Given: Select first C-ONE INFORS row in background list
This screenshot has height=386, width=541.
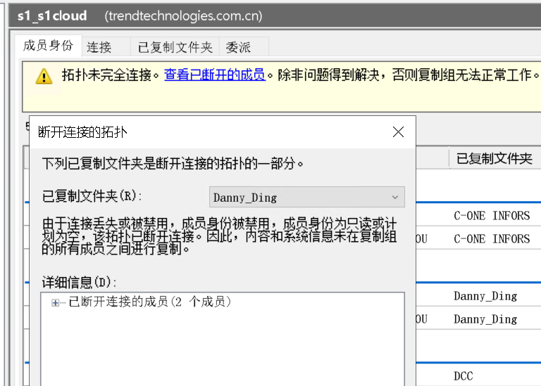Looking at the screenshot, I should click(492, 216).
